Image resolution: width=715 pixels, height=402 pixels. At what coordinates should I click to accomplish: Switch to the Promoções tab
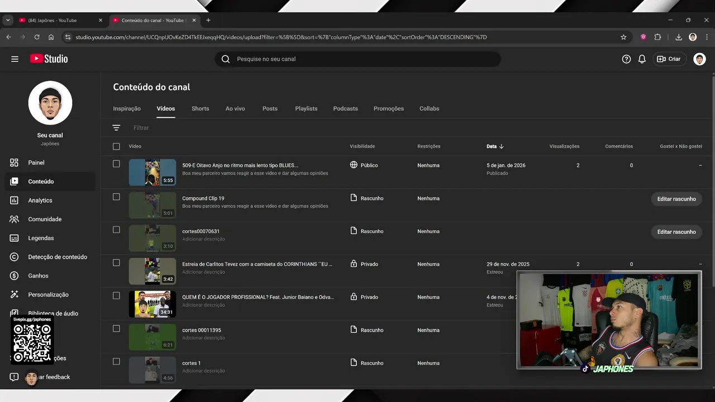(x=389, y=108)
